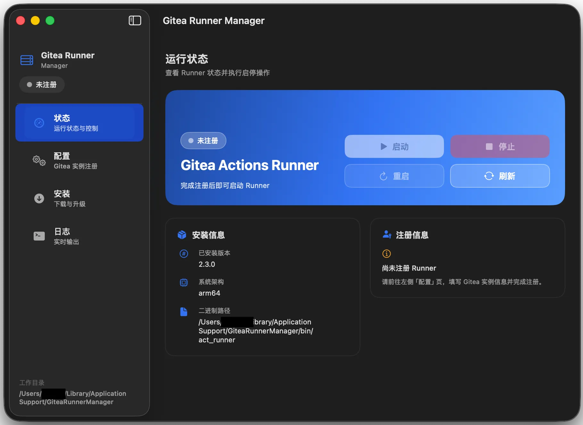Toggle the sidebar panel icon
The height and width of the screenshot is (425, 583).
[x=135, y=20]
